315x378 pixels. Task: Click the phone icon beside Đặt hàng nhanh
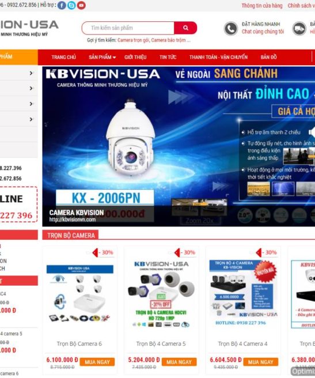tap(231, 28)
